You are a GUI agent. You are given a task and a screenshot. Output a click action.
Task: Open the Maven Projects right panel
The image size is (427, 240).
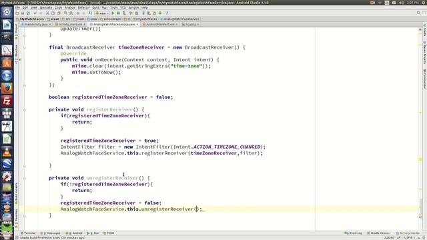[x=424, y=53]
